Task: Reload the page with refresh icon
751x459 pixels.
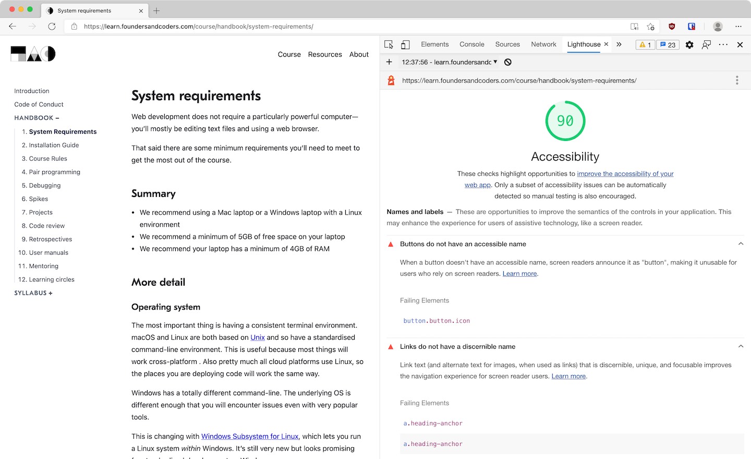Action: pyautogui.click(x=52, y=26)
